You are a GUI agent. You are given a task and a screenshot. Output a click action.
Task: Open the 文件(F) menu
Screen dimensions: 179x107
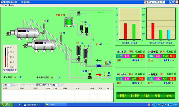point(4,5)
